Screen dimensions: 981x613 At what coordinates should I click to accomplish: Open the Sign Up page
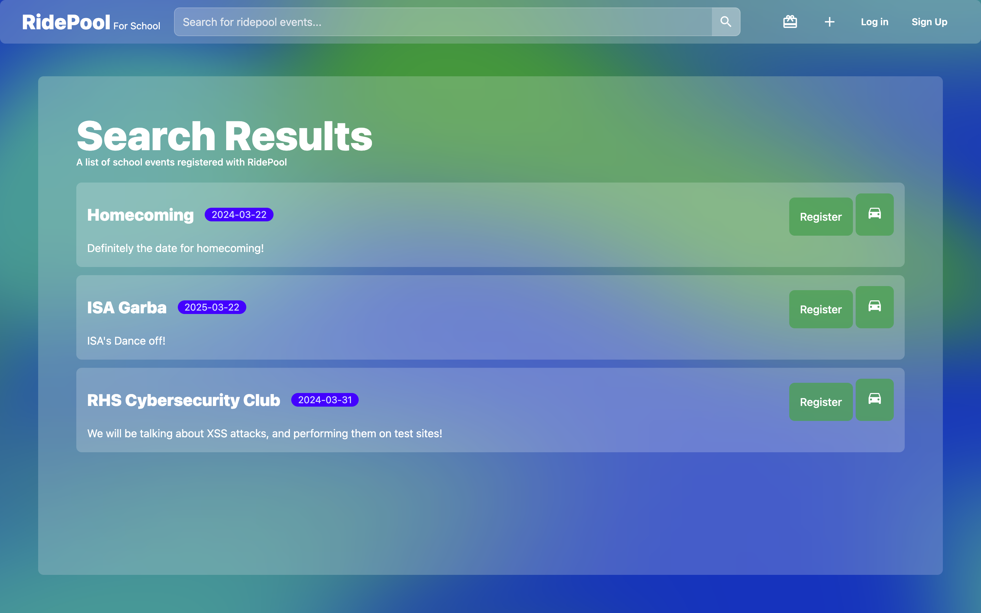[x=929, y=22]
